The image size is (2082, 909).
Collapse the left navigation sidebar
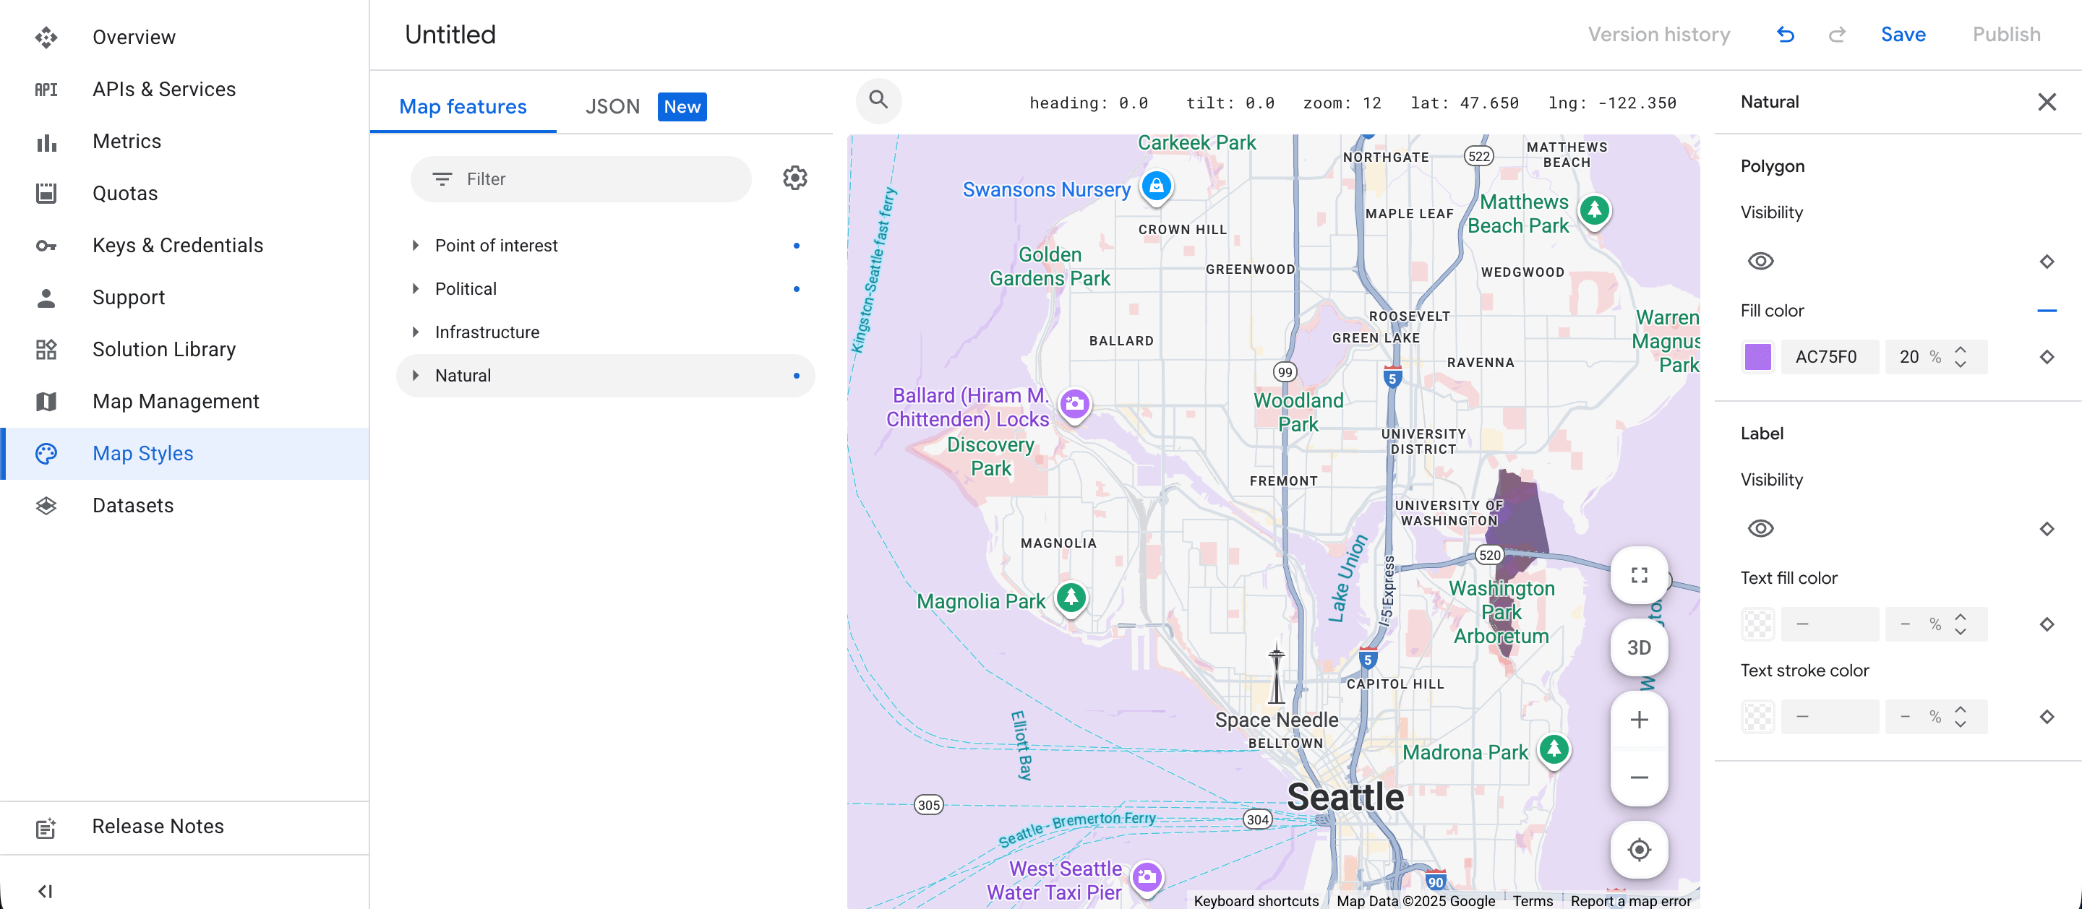(x=46, y=891)
